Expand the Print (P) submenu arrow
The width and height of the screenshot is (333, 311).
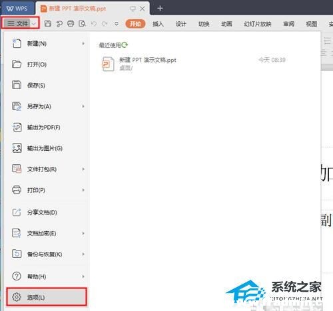[x=83, y=190]
